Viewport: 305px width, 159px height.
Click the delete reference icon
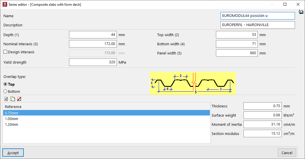pyautogui.click(x=19, y=99)
